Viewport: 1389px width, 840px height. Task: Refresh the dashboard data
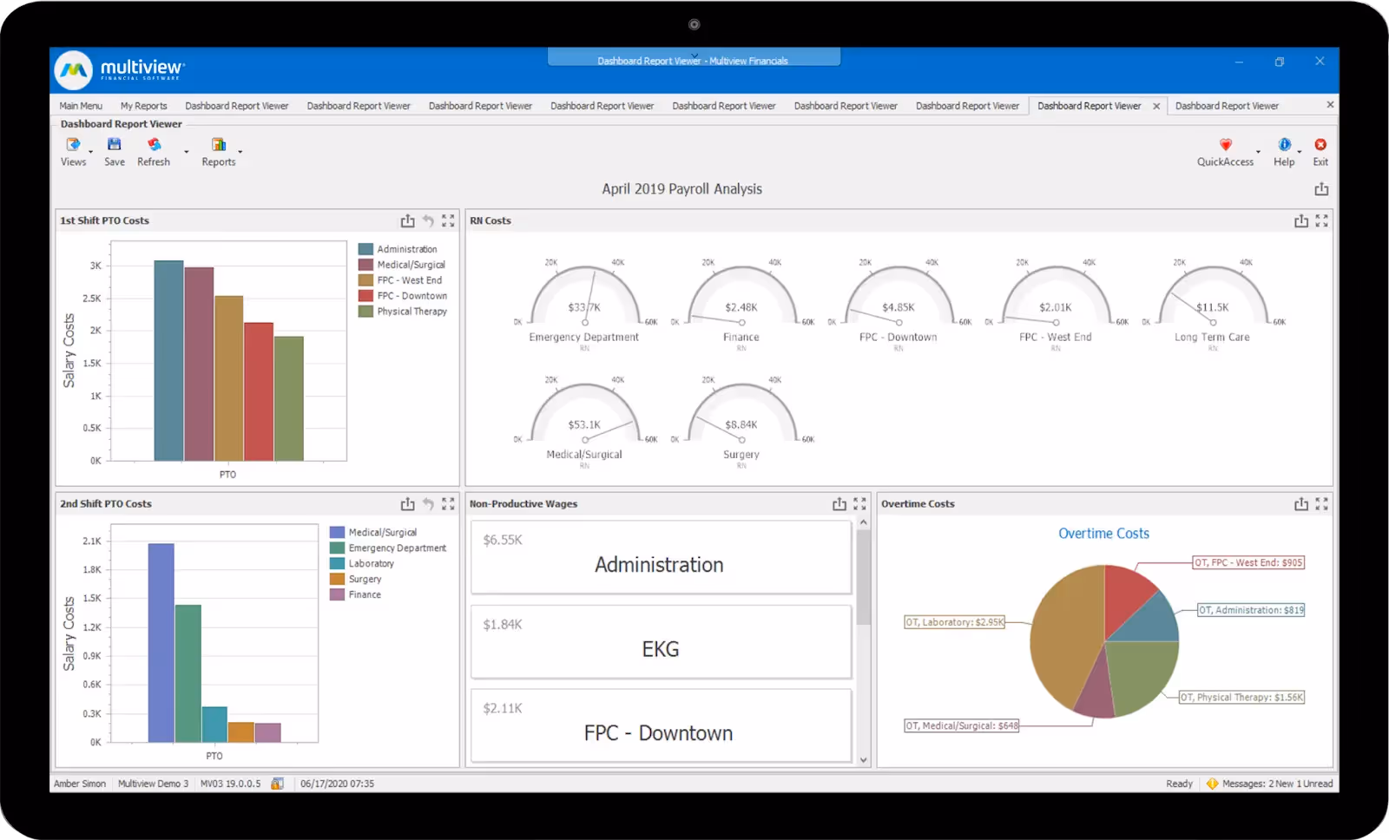(x=154, y=144)
